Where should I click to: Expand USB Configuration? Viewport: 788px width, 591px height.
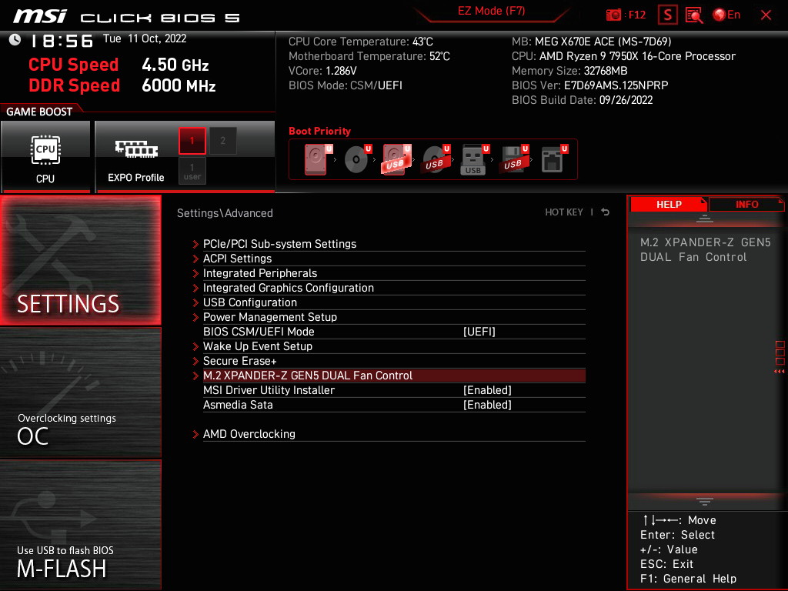tap(389, 302)
